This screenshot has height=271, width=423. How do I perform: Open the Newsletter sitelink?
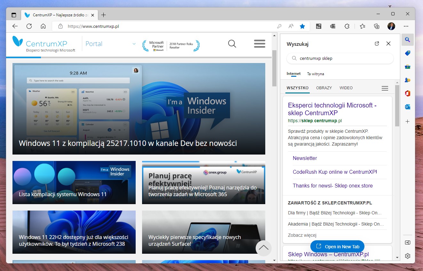[x=305, y=158]
